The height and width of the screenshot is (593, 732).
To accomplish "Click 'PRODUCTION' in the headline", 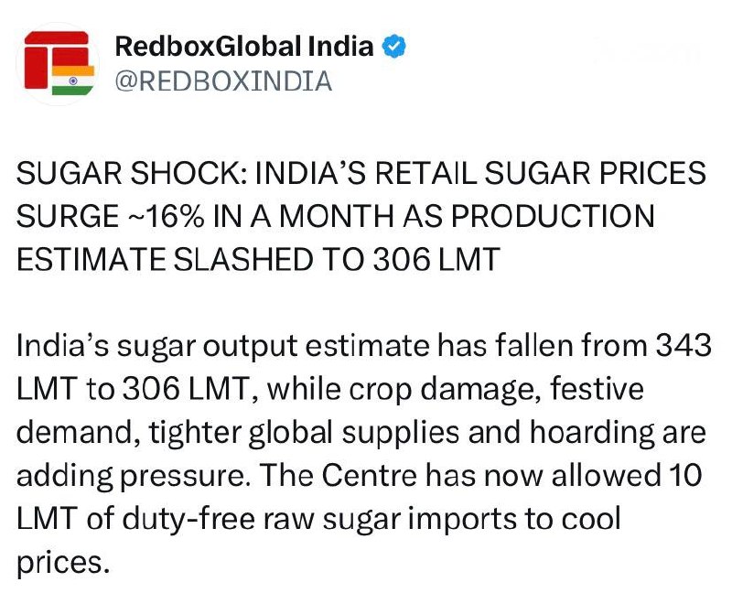I will (553, 217).
